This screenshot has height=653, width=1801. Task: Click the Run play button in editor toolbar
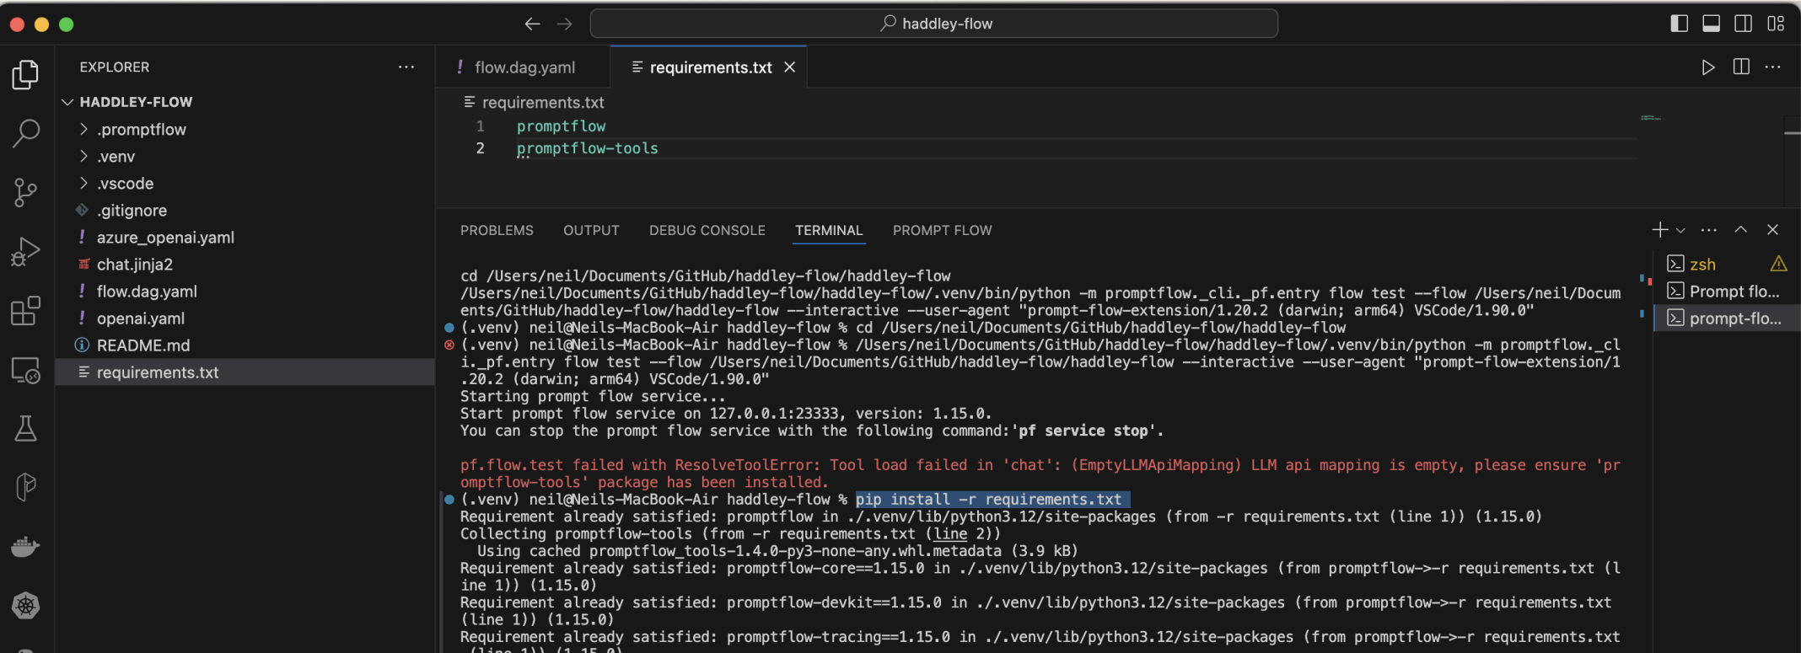coord(1707,67)
